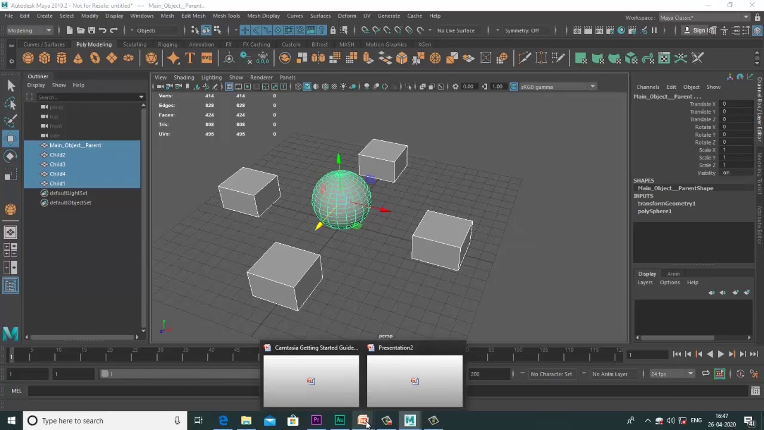Create a polygon torus from the shelf
The image size is (764, 430).
(x=95, y=58)
